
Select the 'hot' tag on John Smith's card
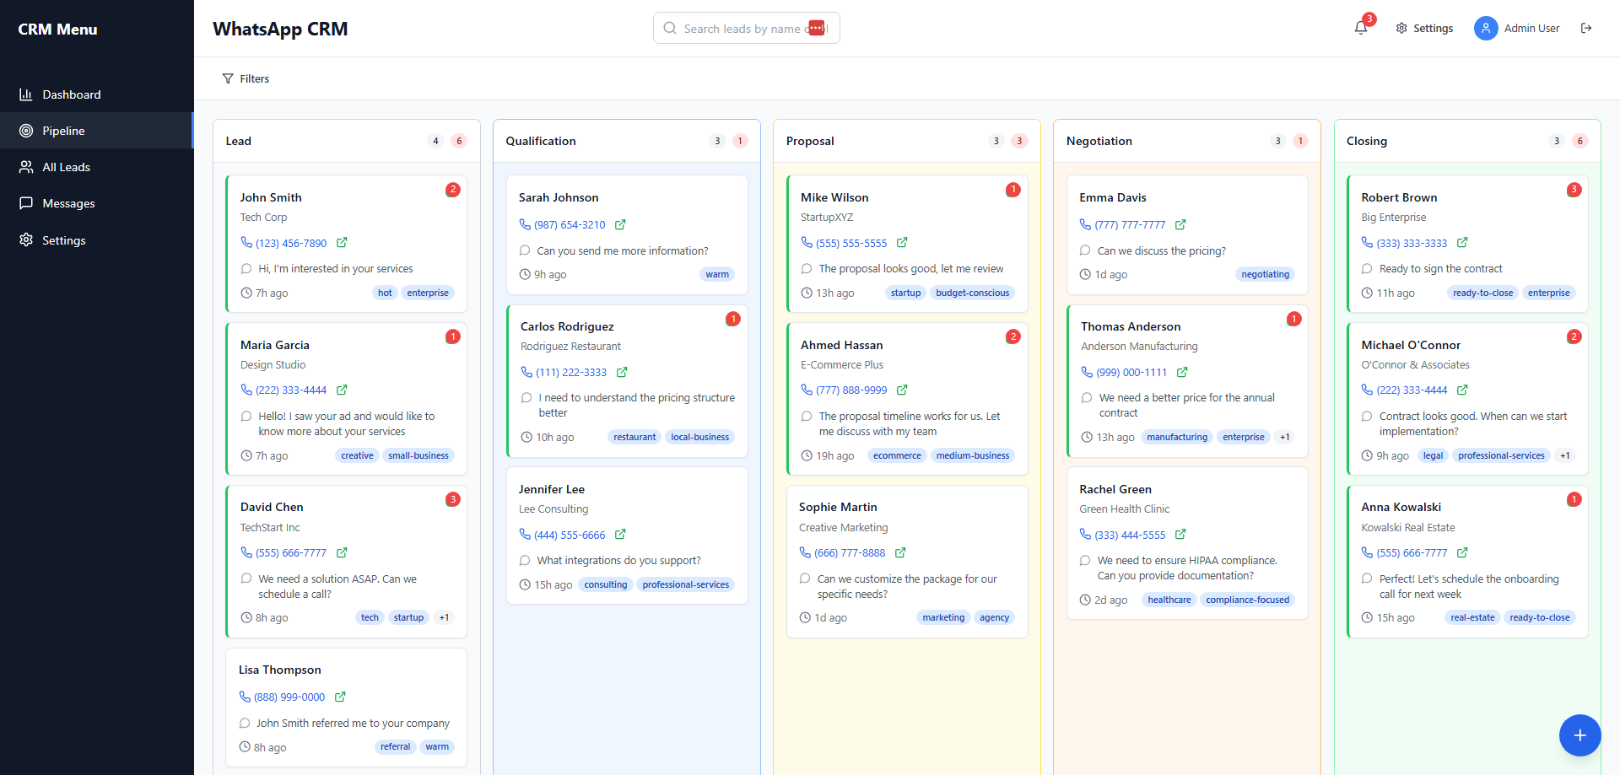coord(385,293)
